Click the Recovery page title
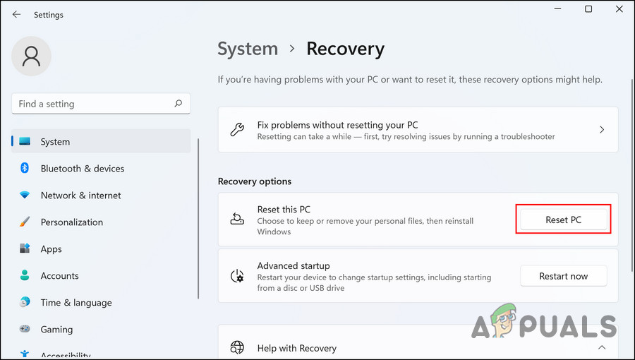This screenshot has height=360, width=635. (345, 49)
